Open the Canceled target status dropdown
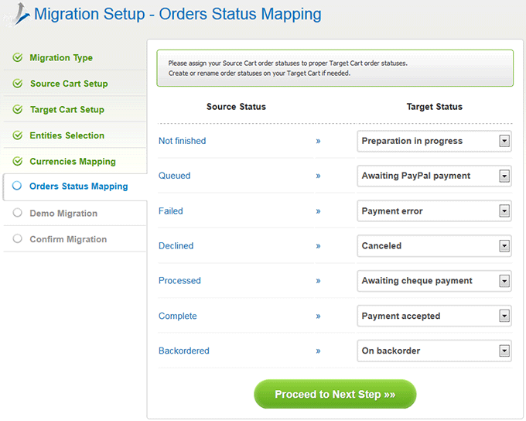Viewport: 526px width, 421px height. coord(434,246)
